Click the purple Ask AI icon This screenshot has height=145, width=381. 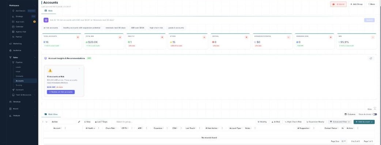click(46, 20)
